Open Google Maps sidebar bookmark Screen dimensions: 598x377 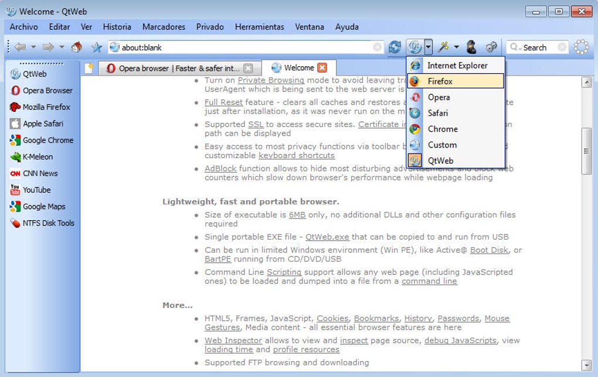click(38, 207)
